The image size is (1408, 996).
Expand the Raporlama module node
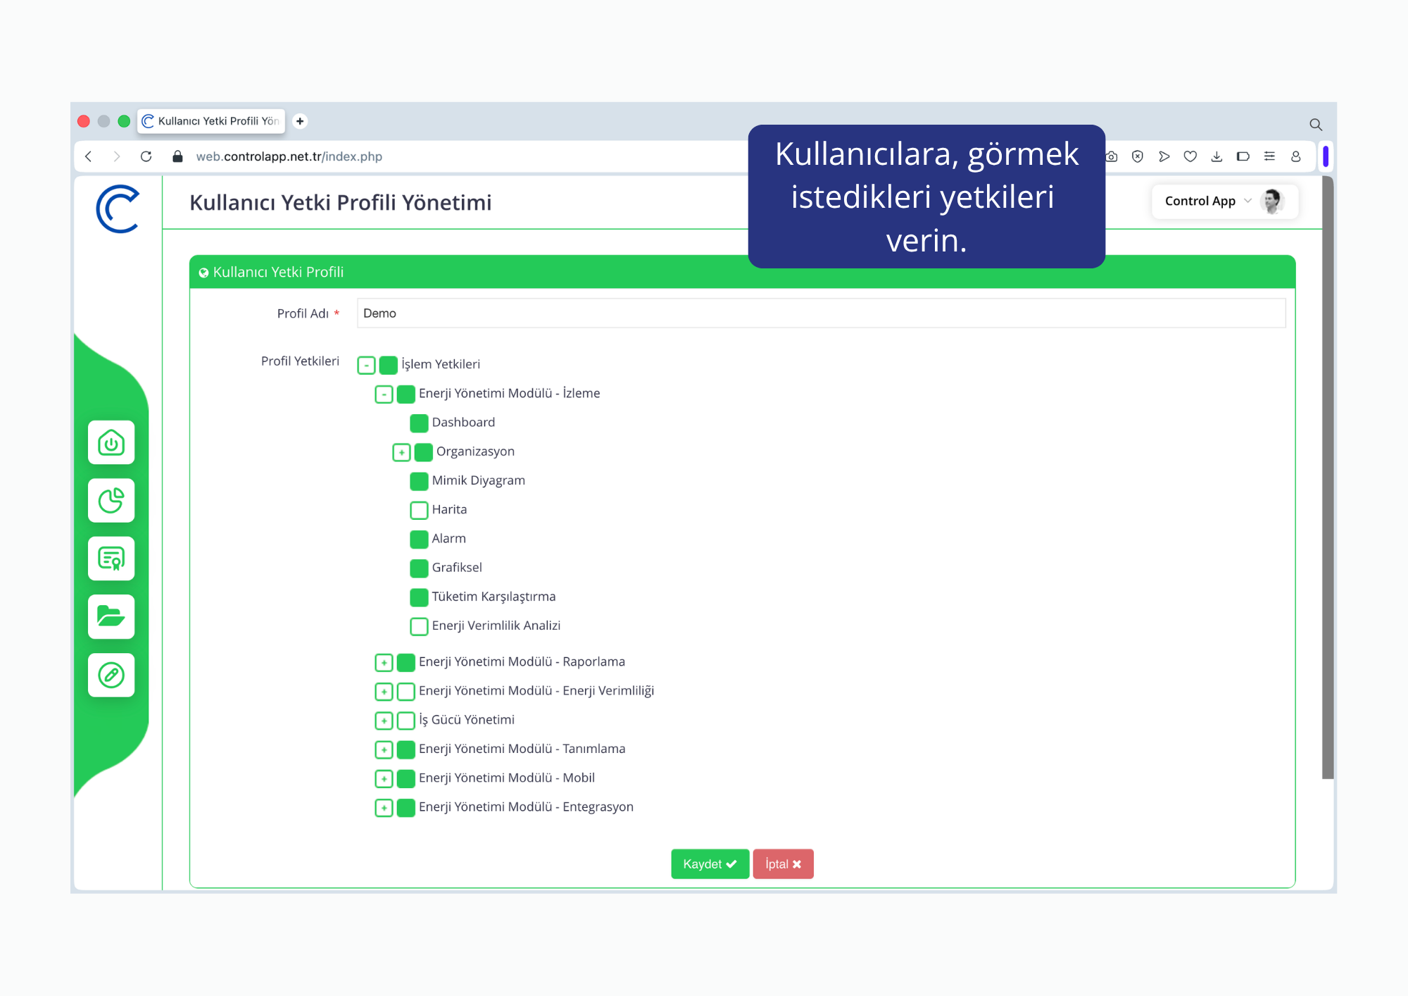pos(384,662)
